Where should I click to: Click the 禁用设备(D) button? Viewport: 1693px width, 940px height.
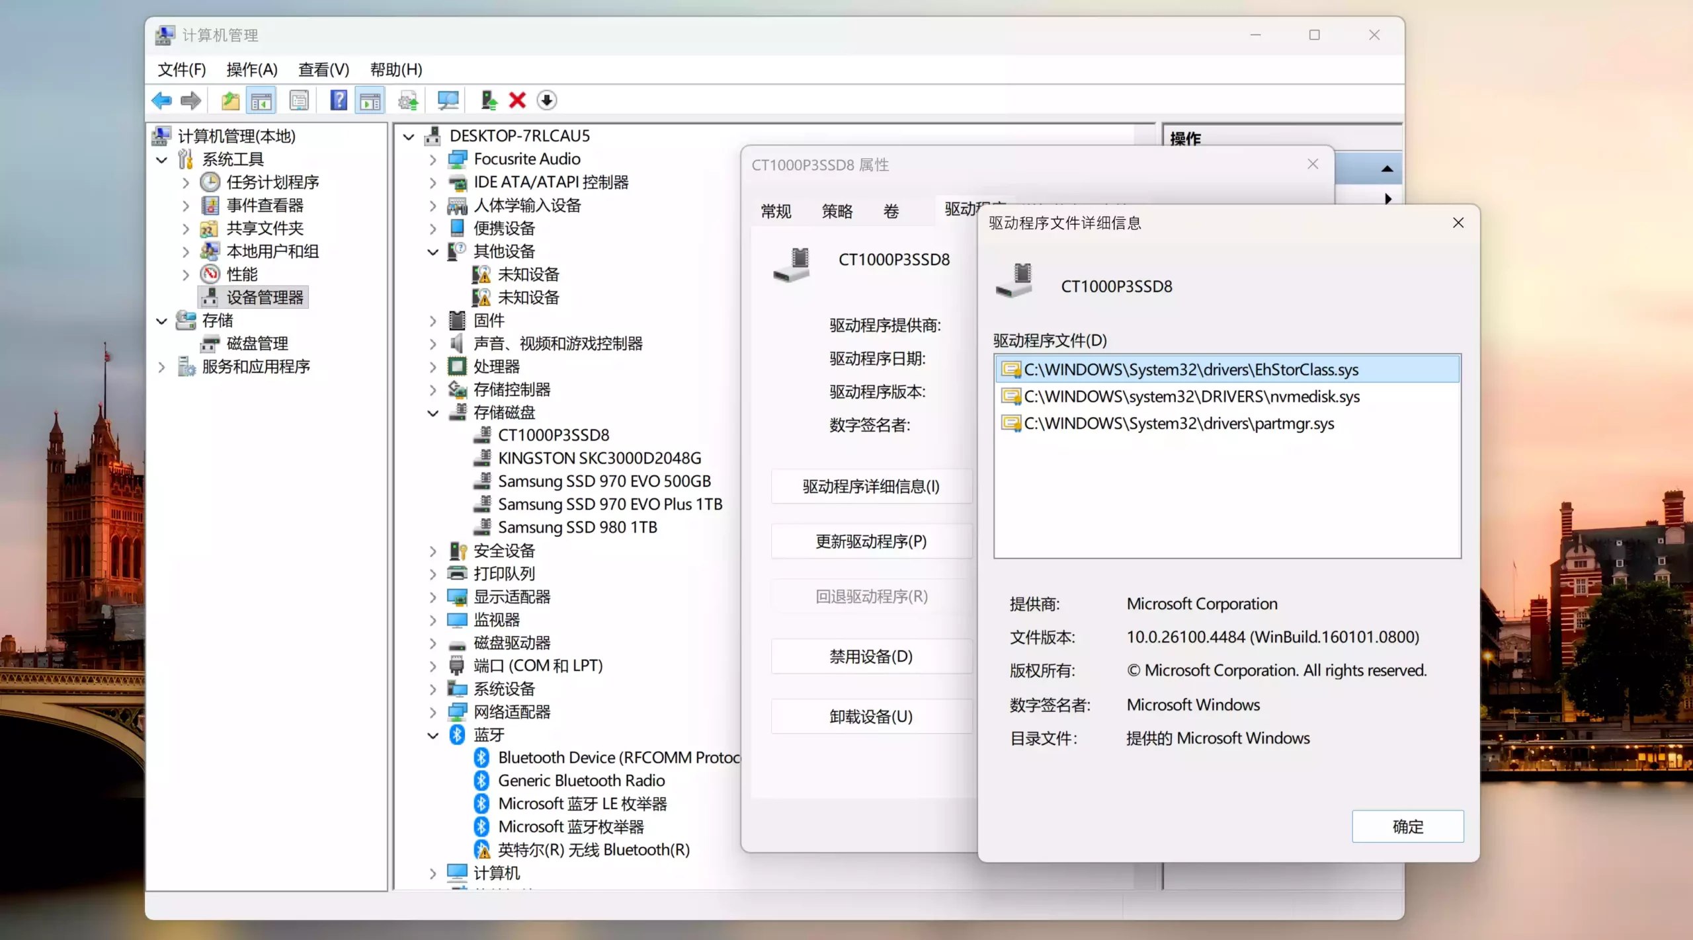tap(871, 656)
